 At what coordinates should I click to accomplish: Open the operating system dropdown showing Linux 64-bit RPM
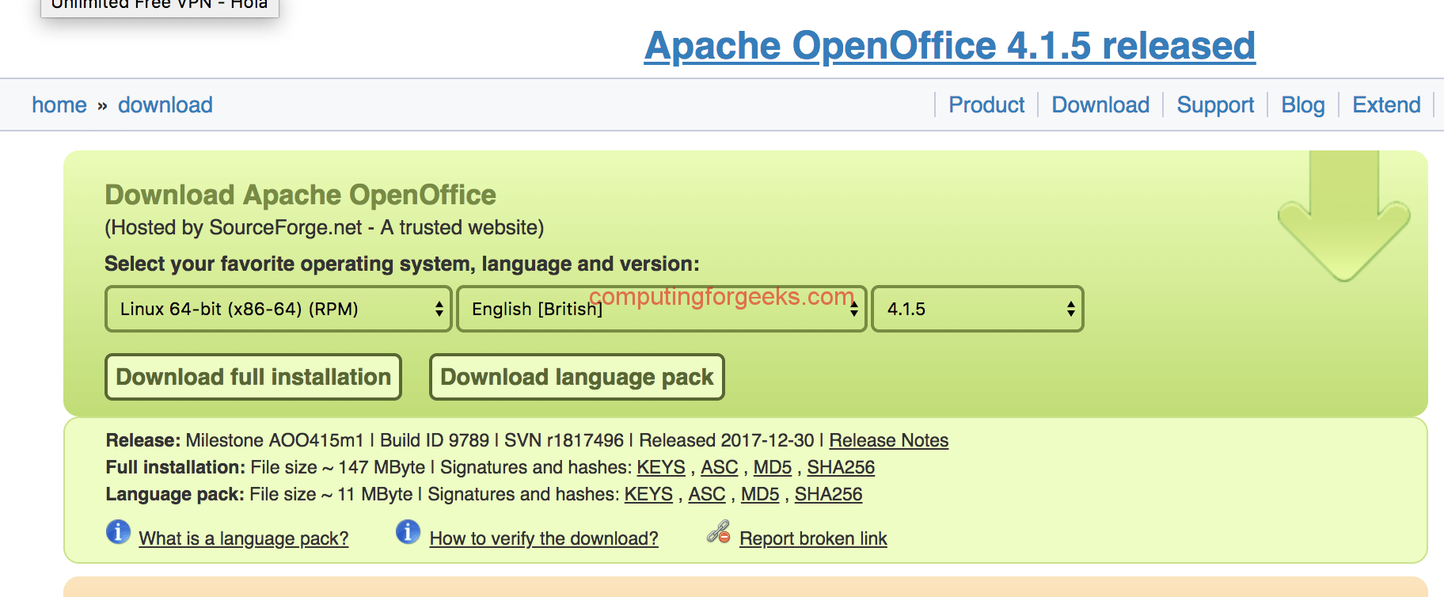point(278,309)
